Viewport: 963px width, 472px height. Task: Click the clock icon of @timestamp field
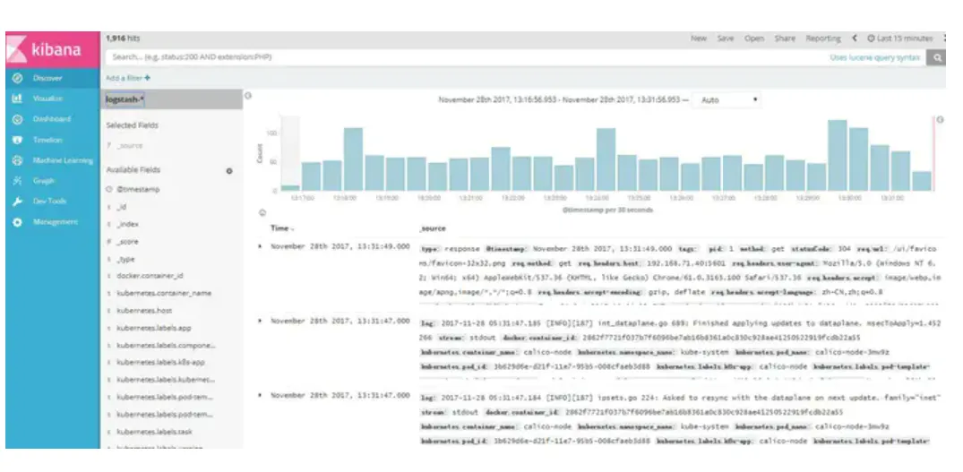pyautogui.click(x=109, y=190)
